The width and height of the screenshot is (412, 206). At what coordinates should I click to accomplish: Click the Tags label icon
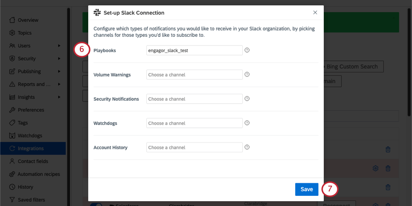coord(12,123)
